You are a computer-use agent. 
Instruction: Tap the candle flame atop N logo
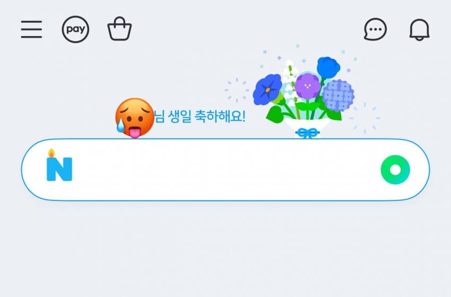click(51, 153)
